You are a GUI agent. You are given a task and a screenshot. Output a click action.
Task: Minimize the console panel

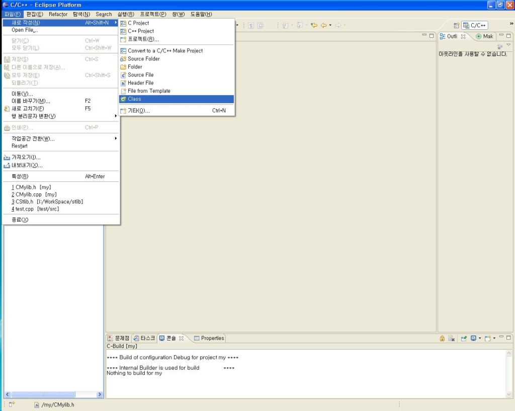coord(501,336)
